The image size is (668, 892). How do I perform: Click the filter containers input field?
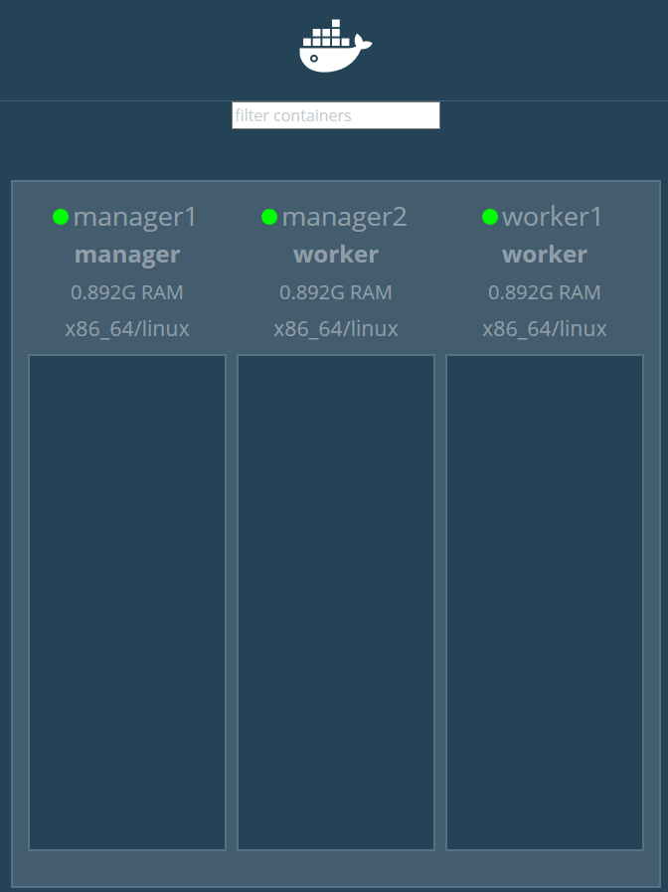coord(335,115)
